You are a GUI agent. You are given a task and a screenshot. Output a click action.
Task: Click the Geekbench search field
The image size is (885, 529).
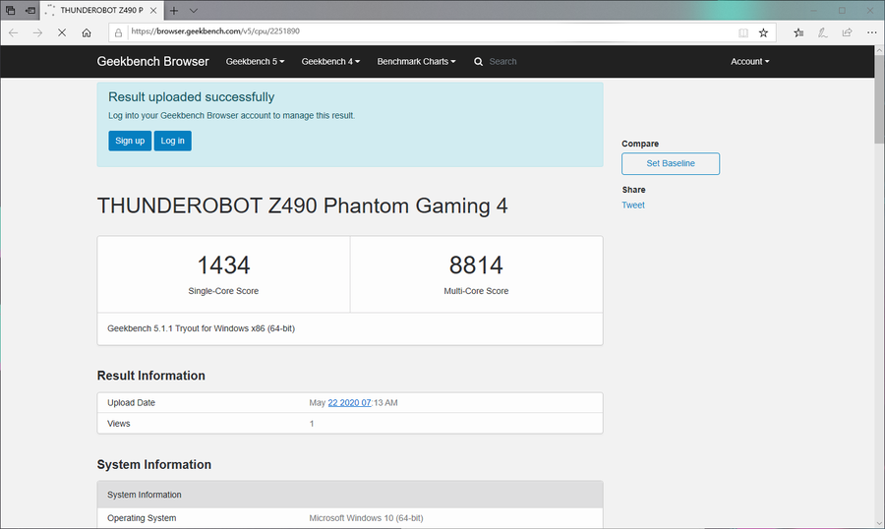pos(531,61)
